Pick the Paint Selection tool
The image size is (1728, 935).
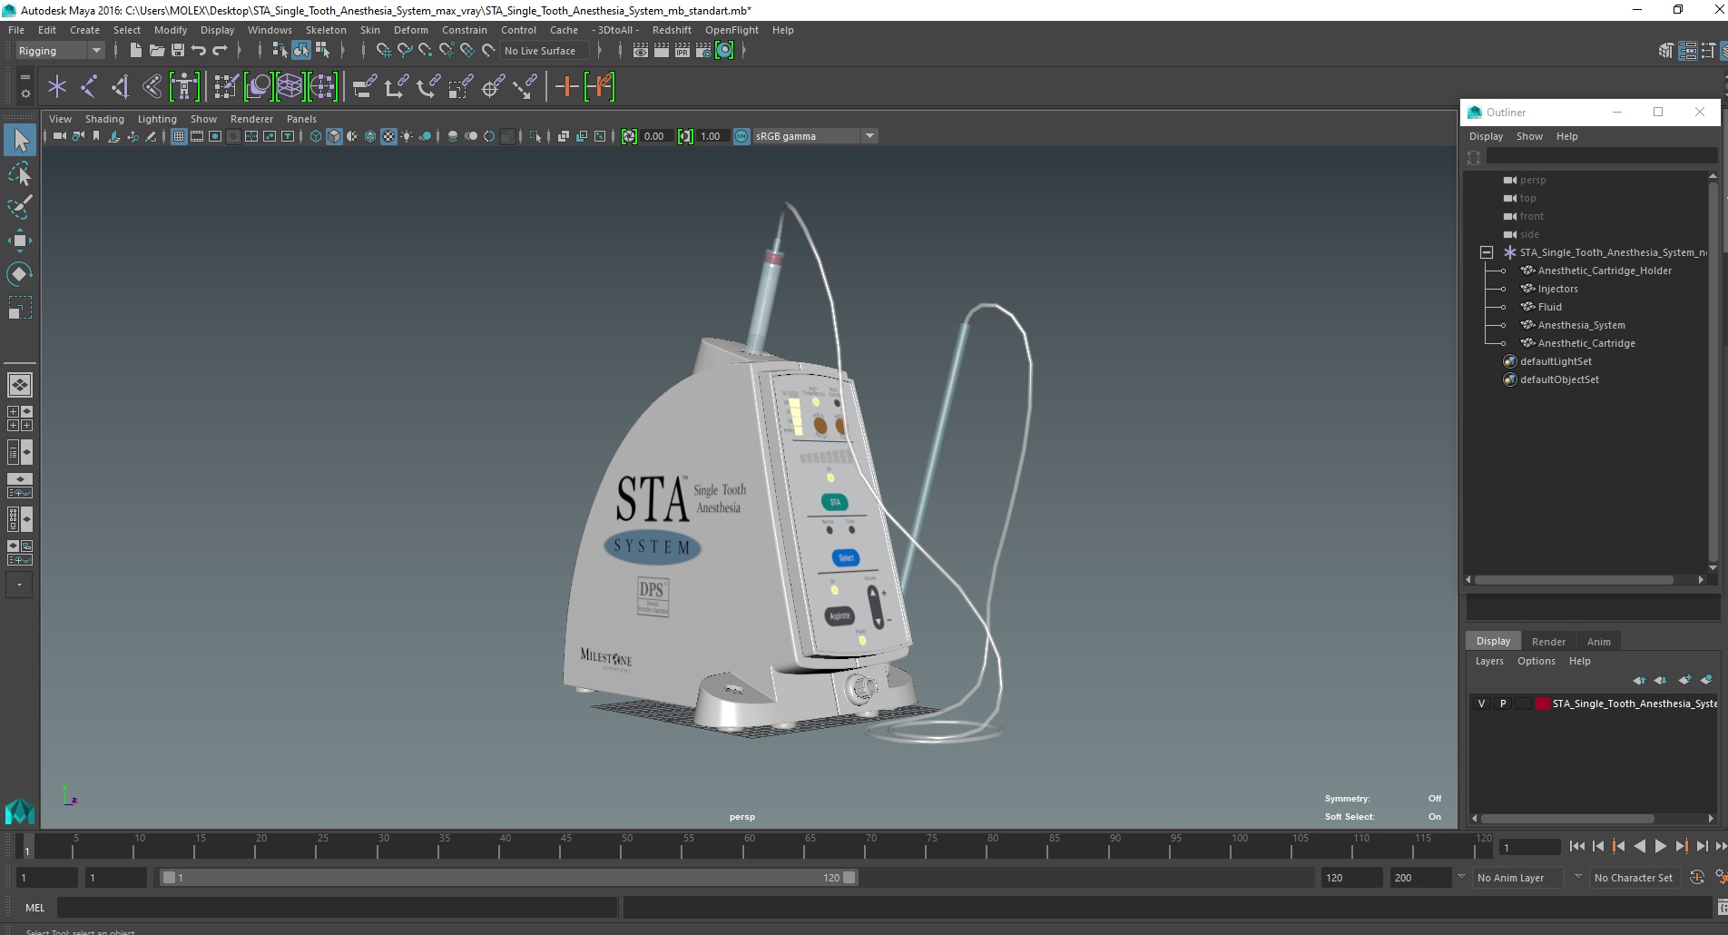(x=20, y=207)
